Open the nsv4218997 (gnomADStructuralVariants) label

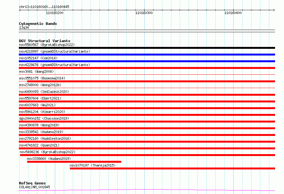coord(55,51)
